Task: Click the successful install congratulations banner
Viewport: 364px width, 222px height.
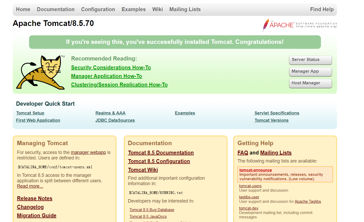Action: (175, 42)
